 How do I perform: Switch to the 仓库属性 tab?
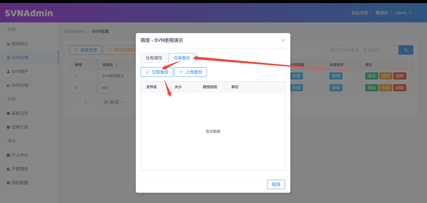click(154, 58)
